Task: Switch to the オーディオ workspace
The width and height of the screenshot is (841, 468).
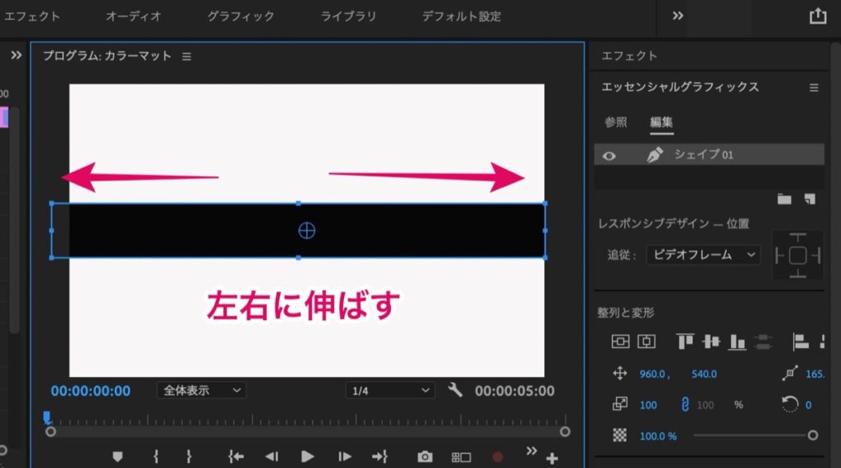Action: point(134,16)
